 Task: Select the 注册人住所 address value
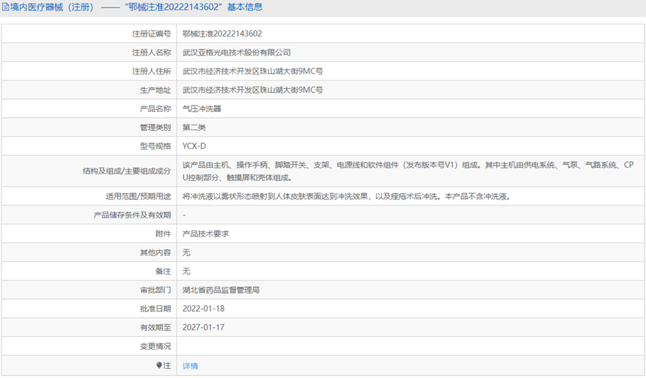252,71
